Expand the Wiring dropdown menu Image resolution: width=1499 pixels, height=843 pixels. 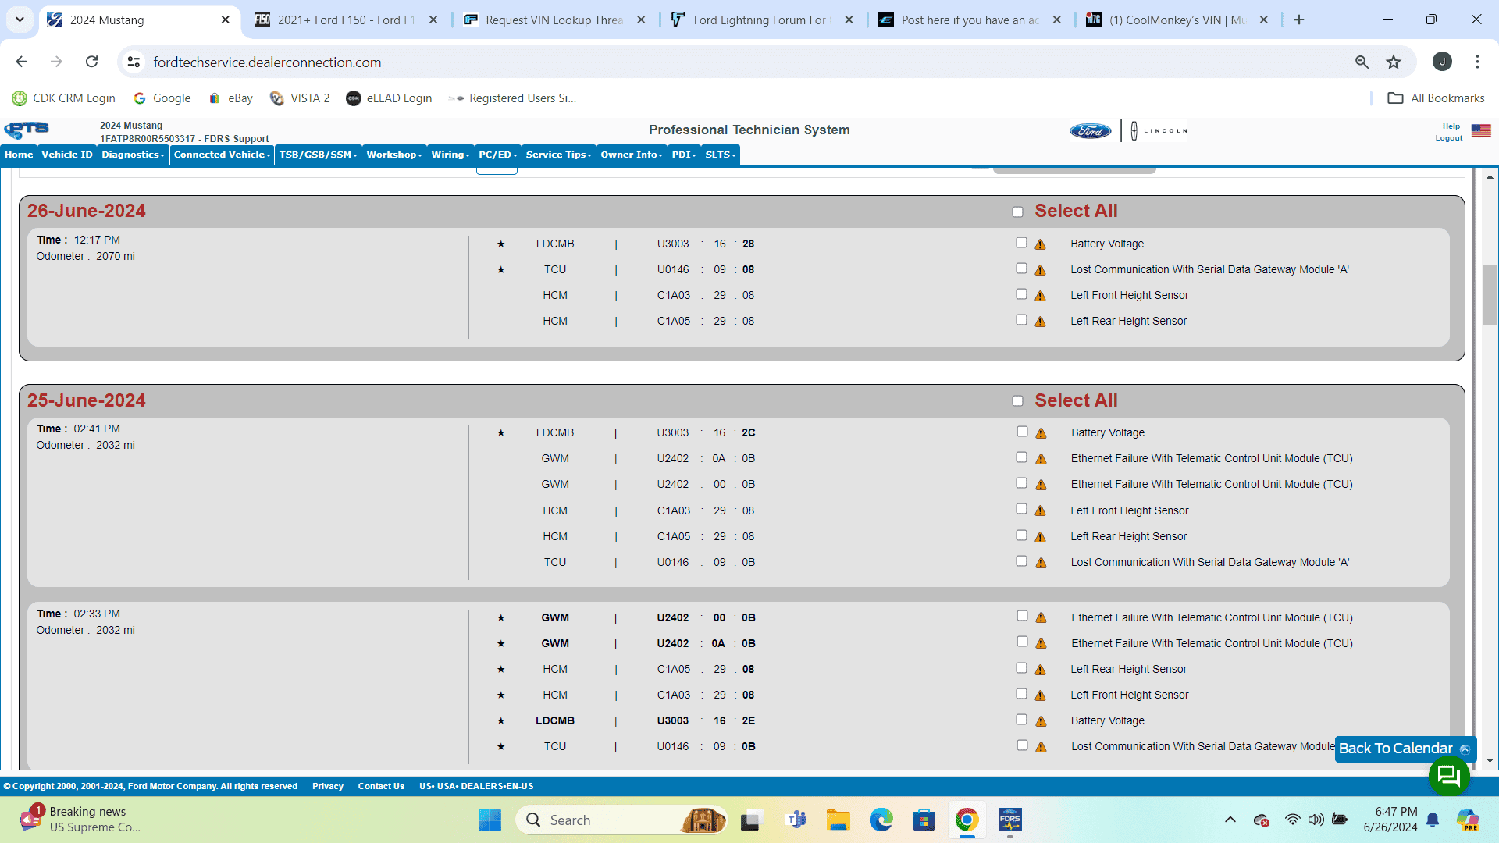(x=450, y=155)
